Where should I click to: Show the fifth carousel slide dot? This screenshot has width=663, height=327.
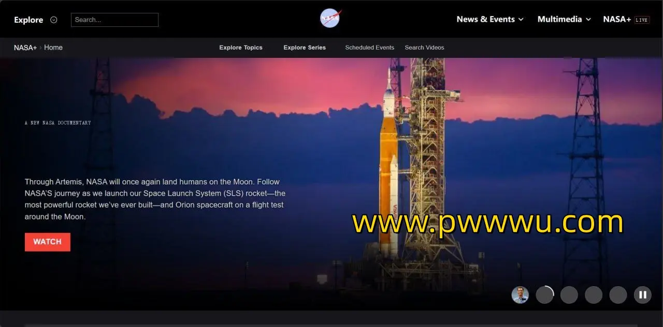[x=618, y=295]
